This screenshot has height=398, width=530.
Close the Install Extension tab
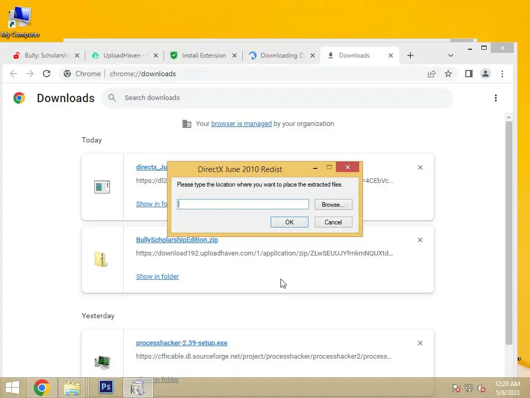click(x=234, y=55)
